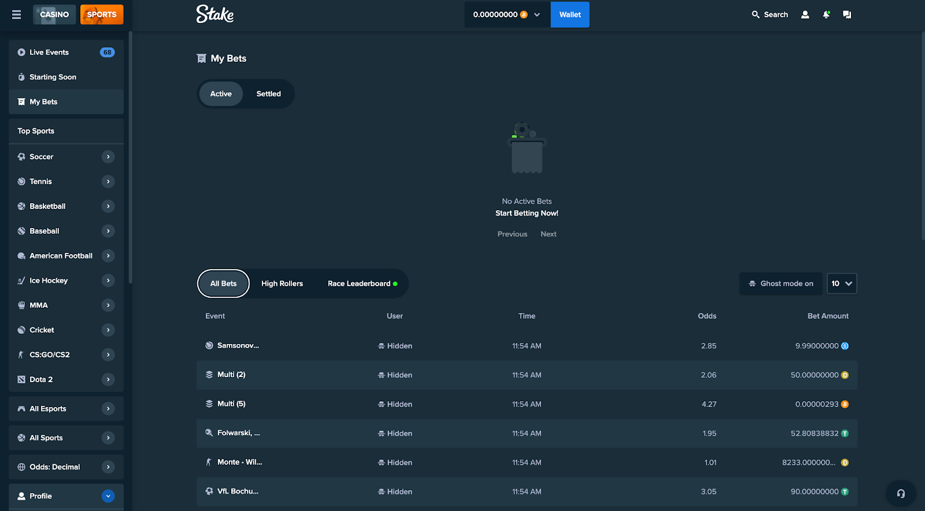The height and width of the screenshot is (511, 925).
Task: Toggle Ghost mode on
Action: (780, 284)
